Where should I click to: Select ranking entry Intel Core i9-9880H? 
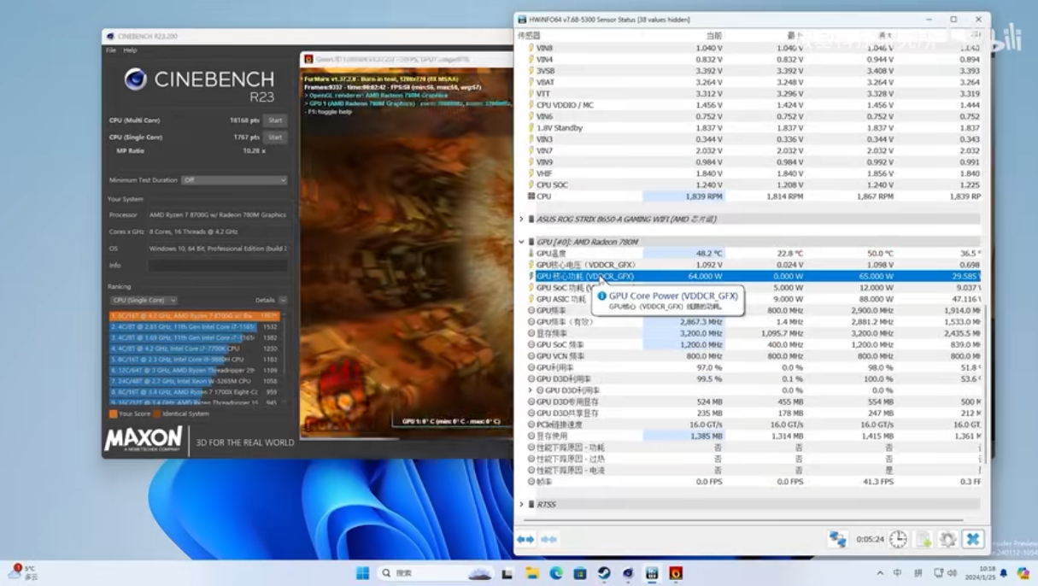pyautogui.click(x=195, y=360)
